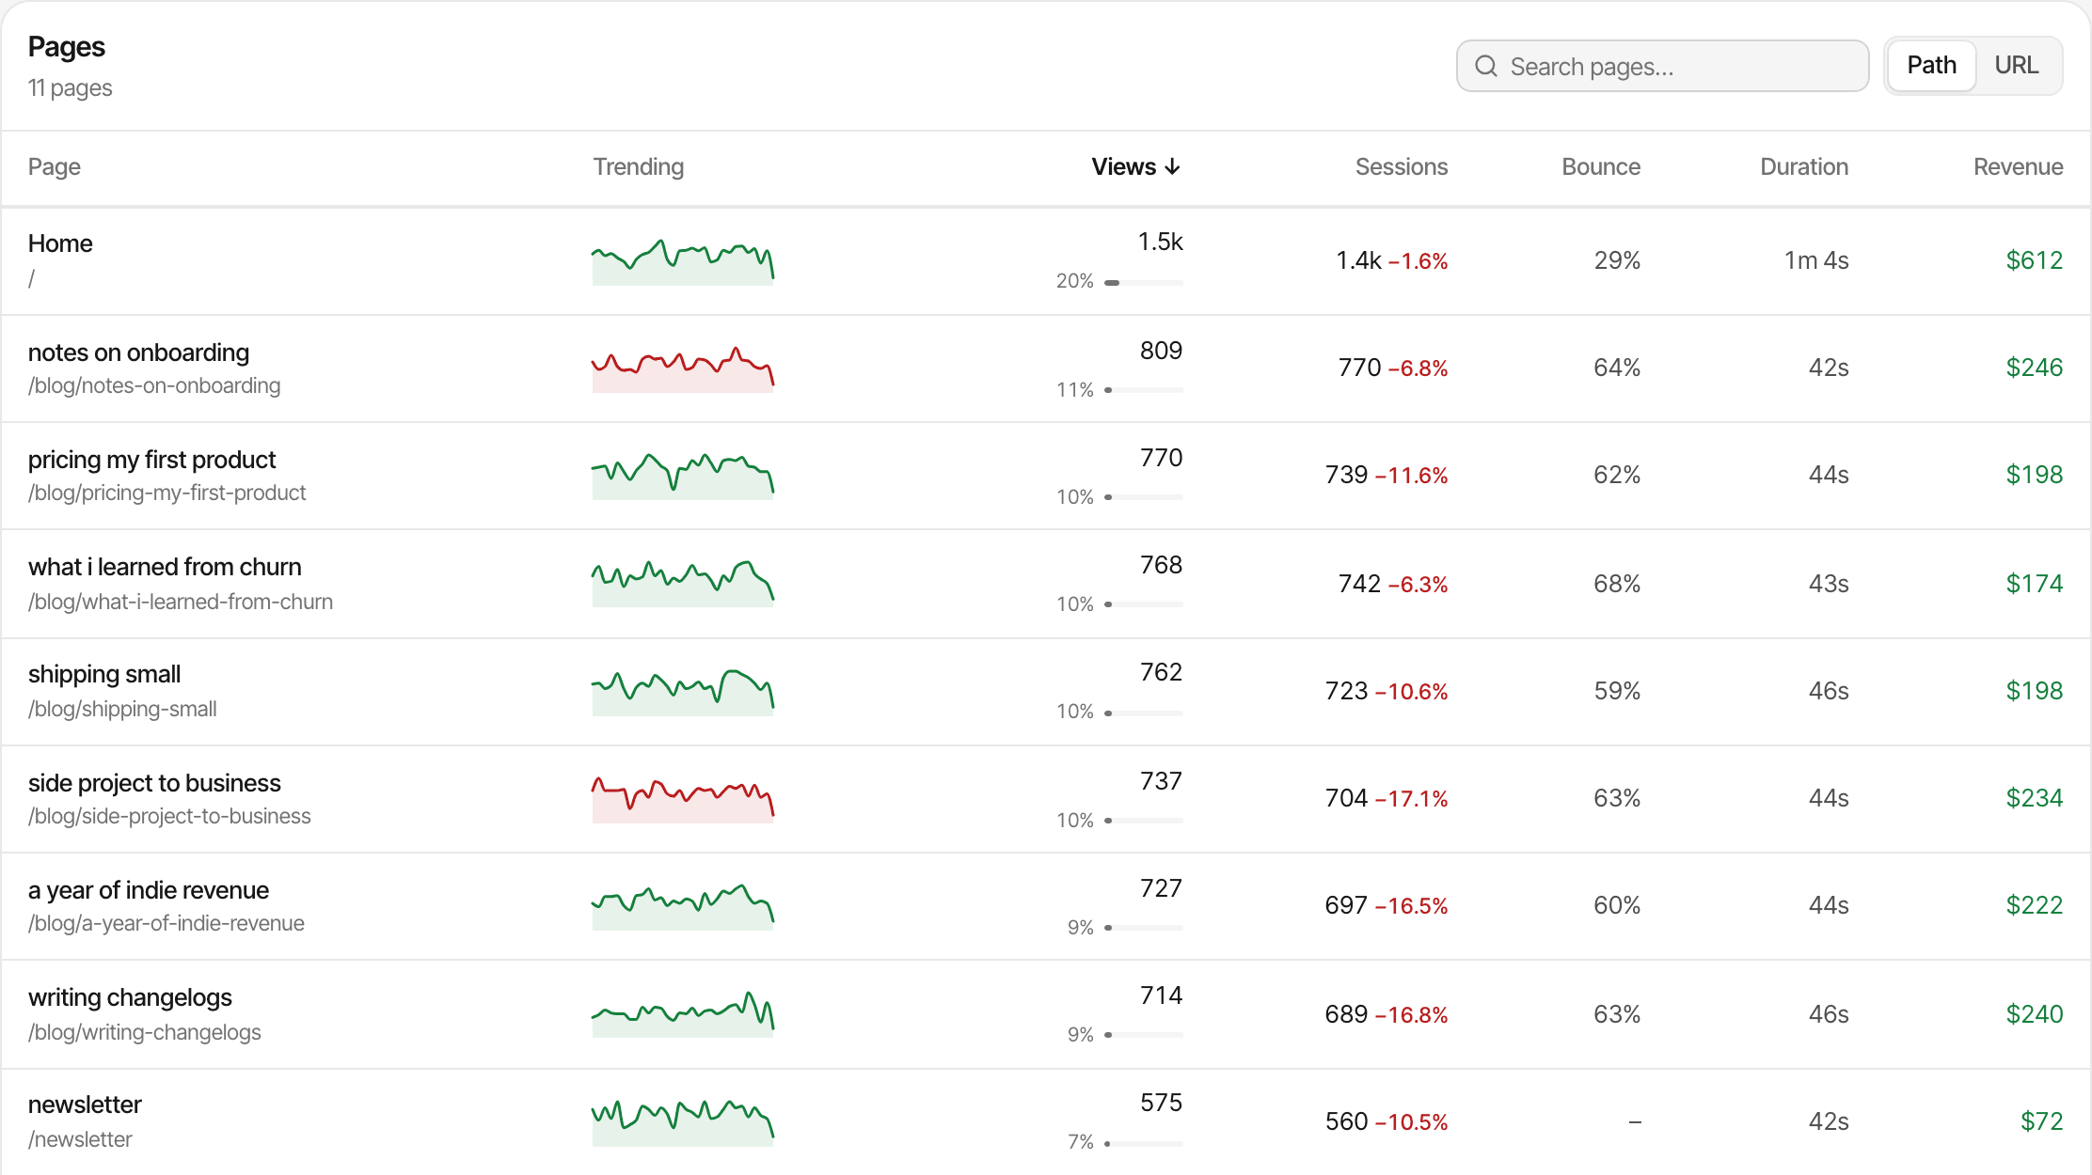The width and height of the screenshot is (2092, 1175).
Task: Sort table by Bounce column
Action: pyautogui.click(x=1601, y=167)
